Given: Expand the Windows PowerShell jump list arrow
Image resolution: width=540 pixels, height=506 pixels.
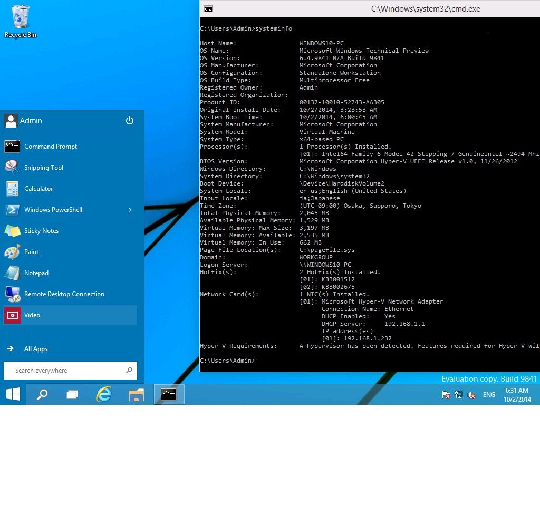Looking at the screenshot, I should pos(130,210).
